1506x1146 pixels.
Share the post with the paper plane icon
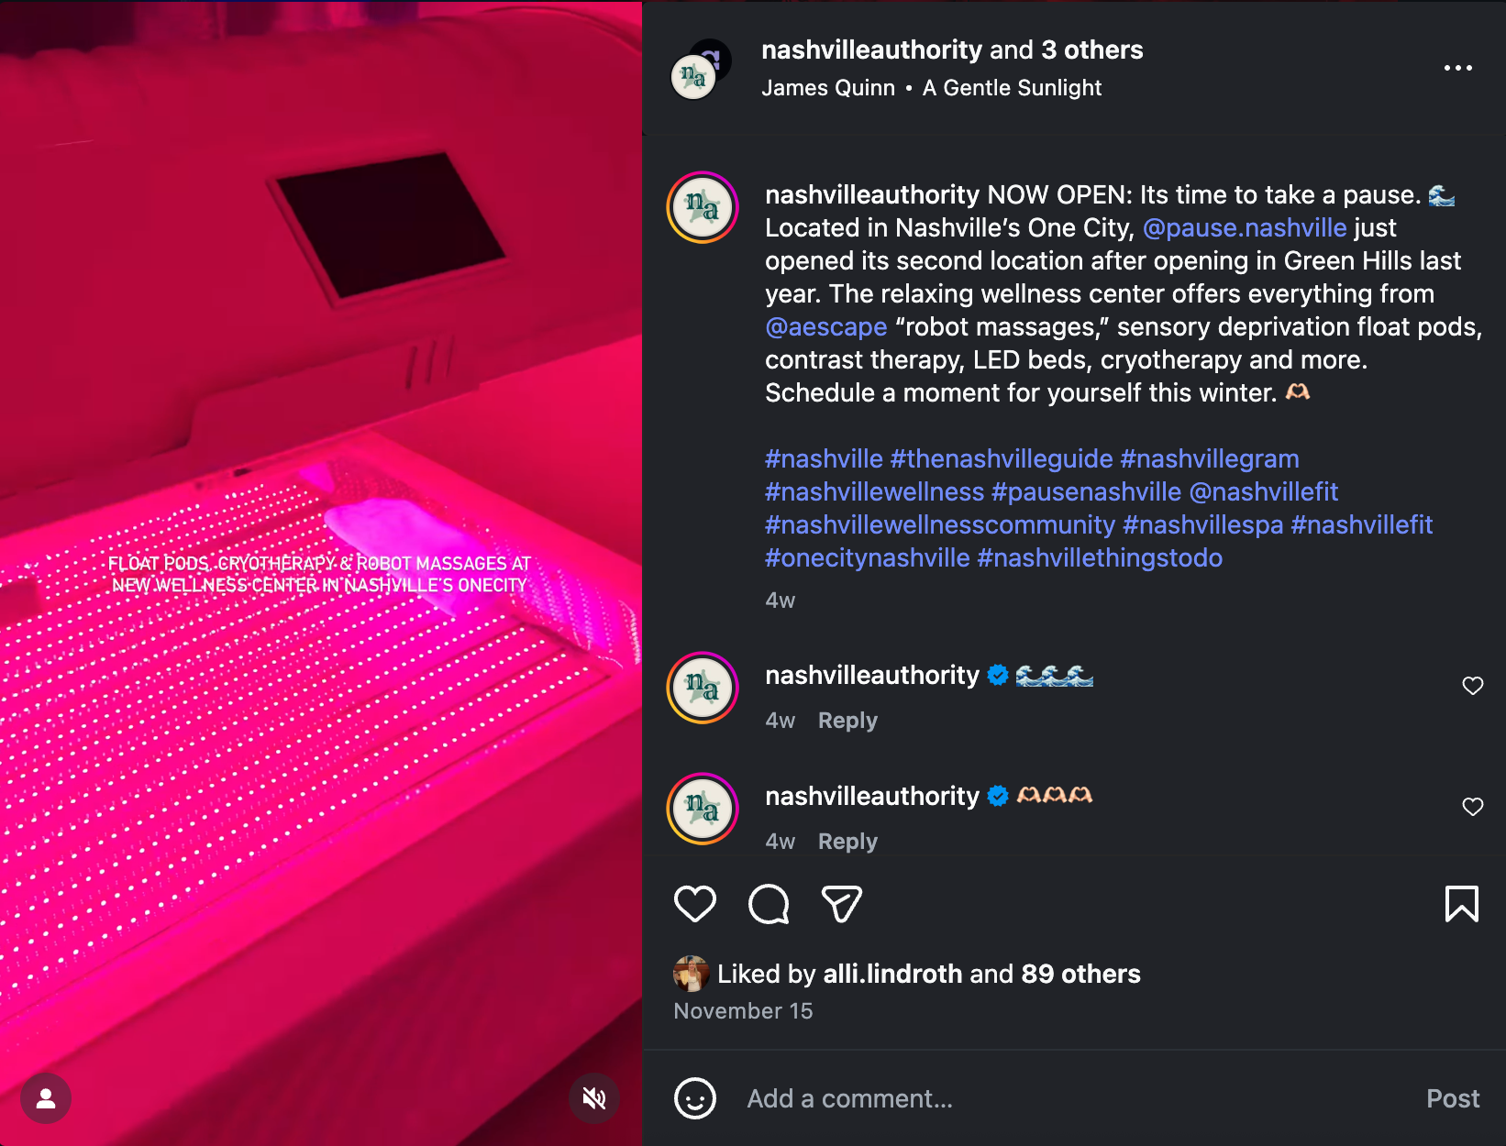[842, 904]
